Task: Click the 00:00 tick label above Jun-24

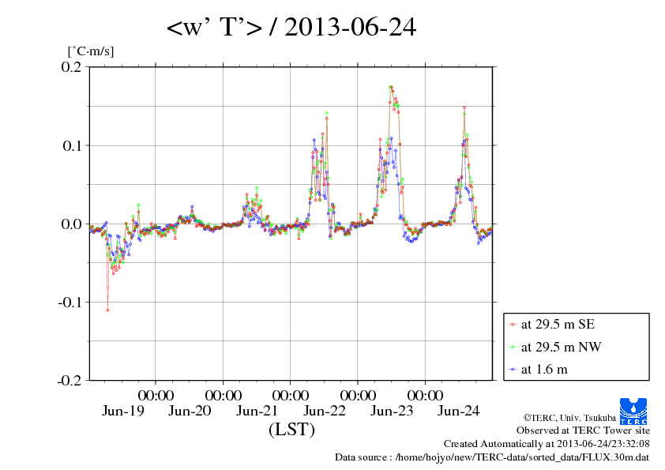Action: (426, 396)
